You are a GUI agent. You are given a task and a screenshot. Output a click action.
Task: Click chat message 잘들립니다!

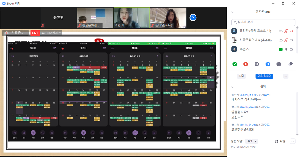coord(240,112)
